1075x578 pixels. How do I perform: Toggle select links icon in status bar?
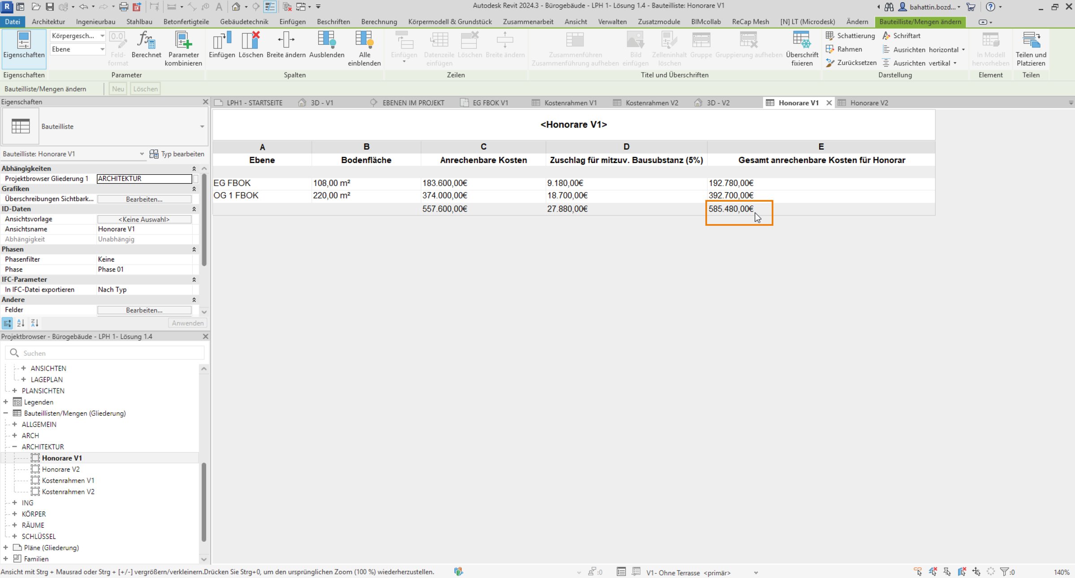918,572
